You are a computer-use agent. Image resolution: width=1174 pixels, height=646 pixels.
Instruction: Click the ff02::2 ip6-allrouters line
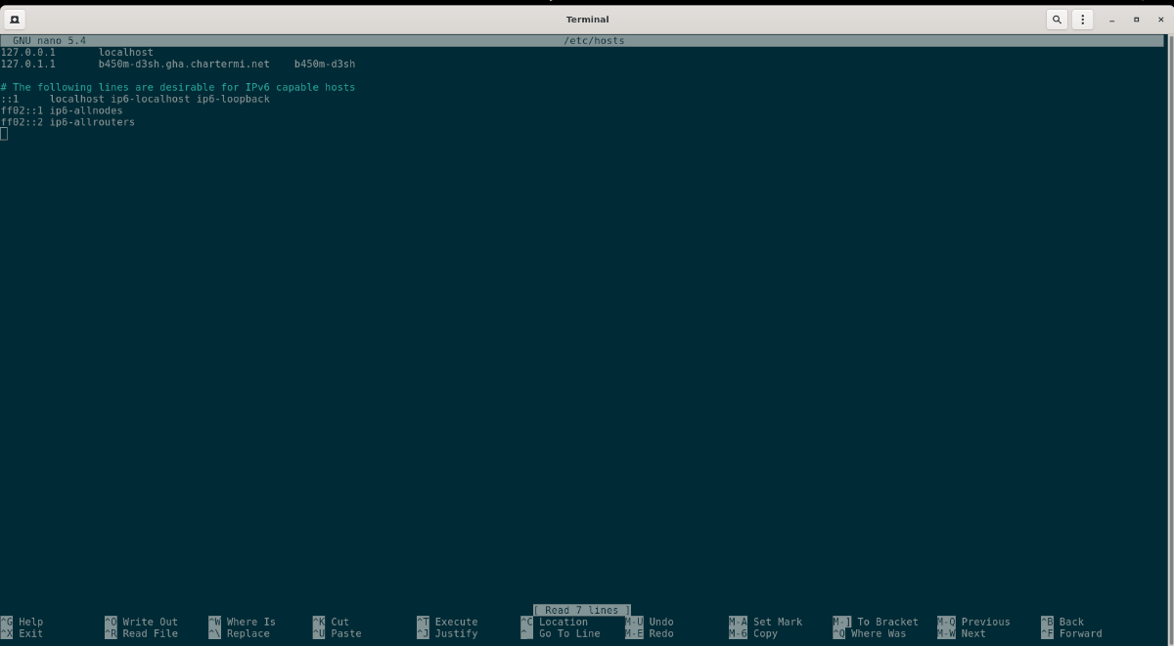(x=68, y=122)
